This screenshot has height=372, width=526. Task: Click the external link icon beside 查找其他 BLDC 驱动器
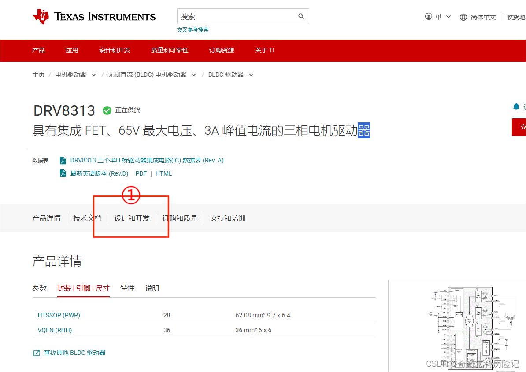click(x=37, y=353)
